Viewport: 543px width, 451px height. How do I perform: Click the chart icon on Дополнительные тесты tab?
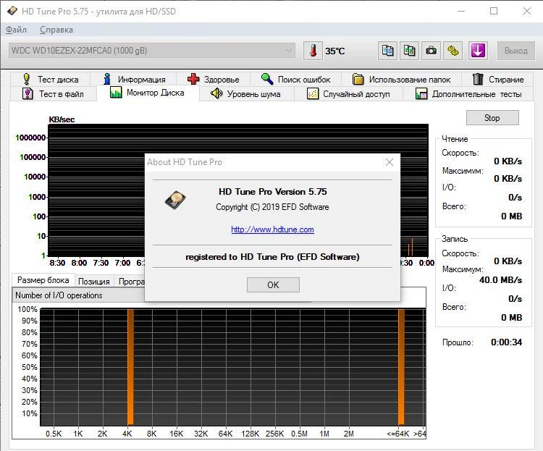click(421, 93)
